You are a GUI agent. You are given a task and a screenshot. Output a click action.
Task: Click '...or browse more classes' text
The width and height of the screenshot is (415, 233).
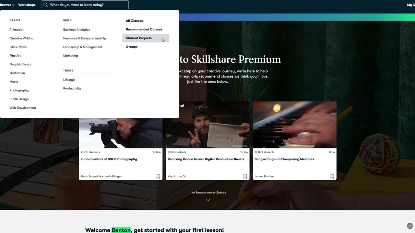[x=208, y=192]
